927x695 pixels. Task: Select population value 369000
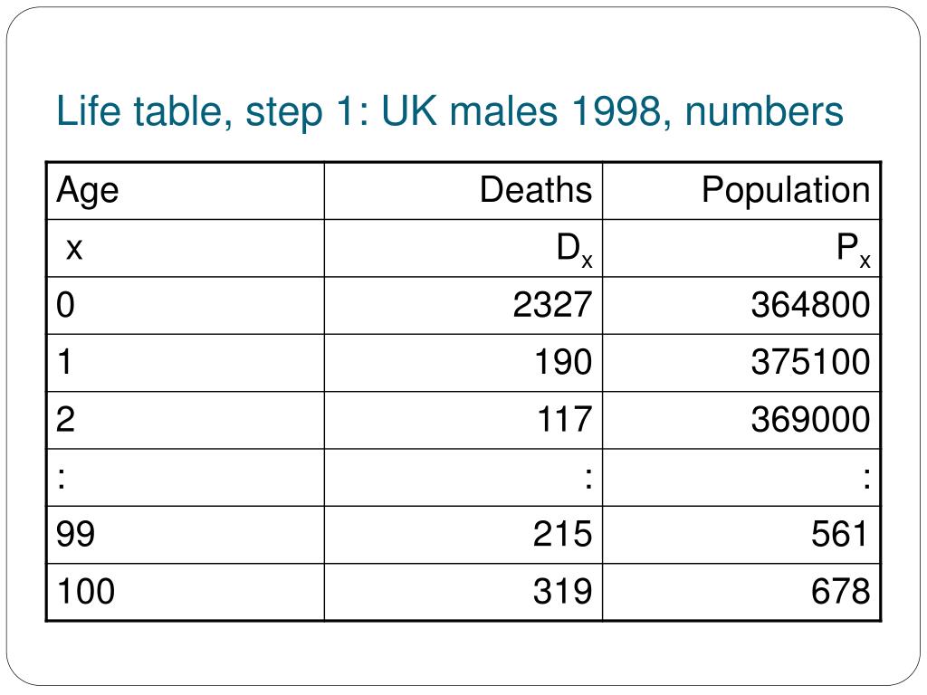tap(810, 419)
